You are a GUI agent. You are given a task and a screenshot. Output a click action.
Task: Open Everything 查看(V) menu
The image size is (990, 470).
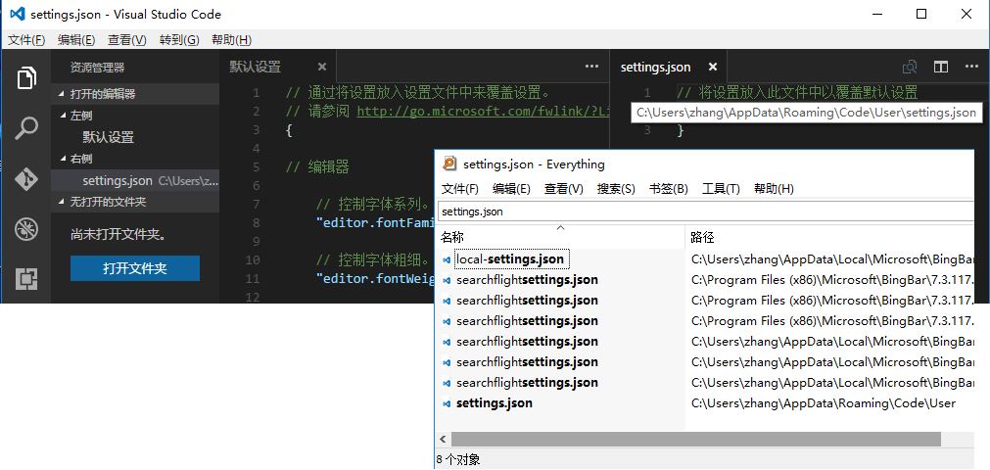(x=564, y=189)
